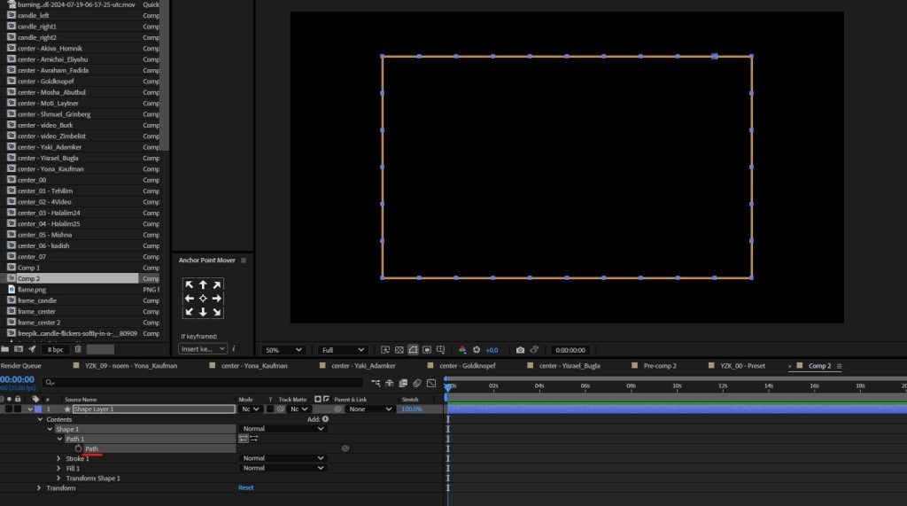This screenshot has height=506, width=907.
Task: Click the Add shape contents arrow button
Action: tap(325, 419)
